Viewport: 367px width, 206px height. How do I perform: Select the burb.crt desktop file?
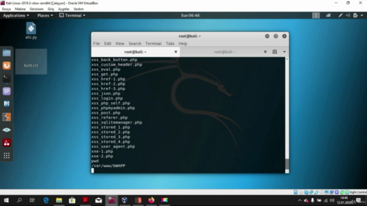pos(31,62)
